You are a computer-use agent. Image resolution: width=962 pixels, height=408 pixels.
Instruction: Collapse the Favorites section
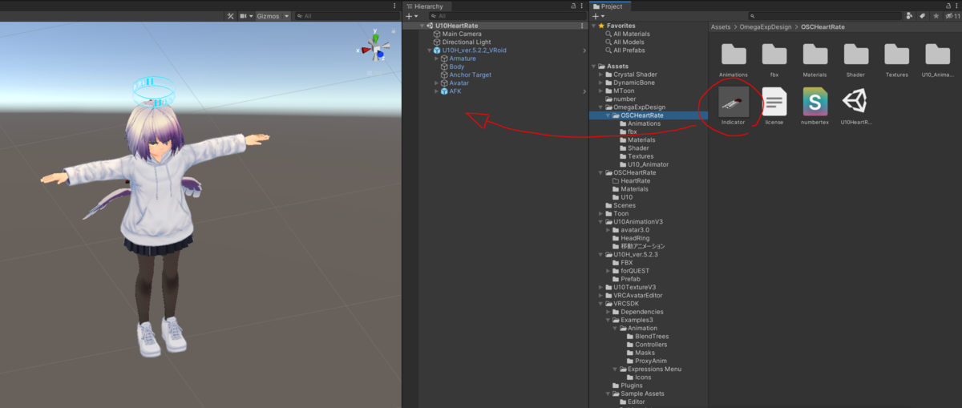click(x=594, y=26)
